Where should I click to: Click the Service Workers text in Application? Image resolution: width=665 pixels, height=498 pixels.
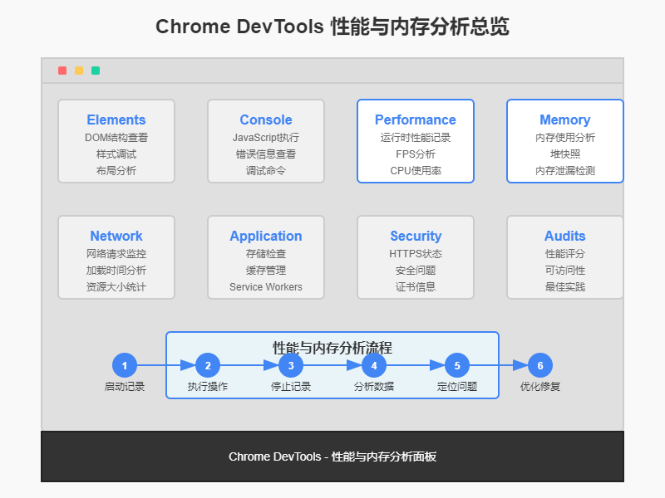(x=265, y=287)
